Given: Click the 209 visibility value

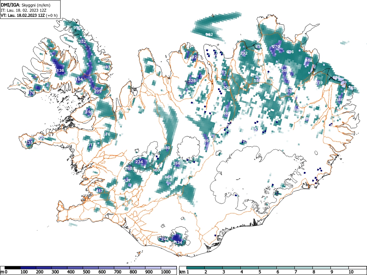Looking at the screenshot, I should (98, 91).
